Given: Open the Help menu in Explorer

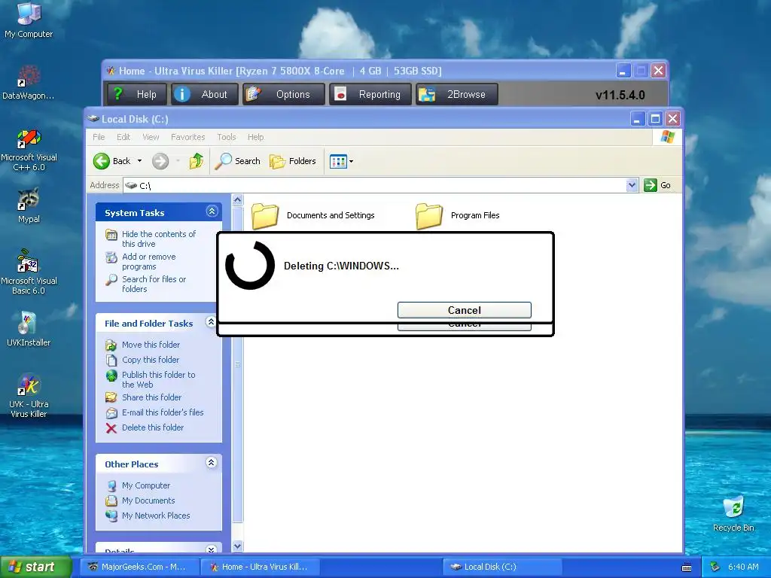Looking at the screenshot, I should pos(256,137).
